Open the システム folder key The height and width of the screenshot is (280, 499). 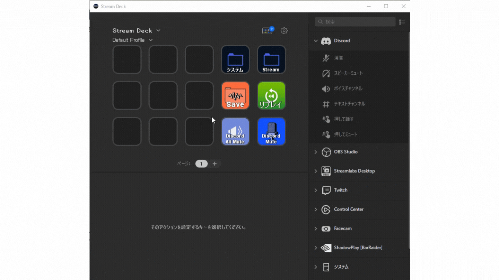click(235, 59)
